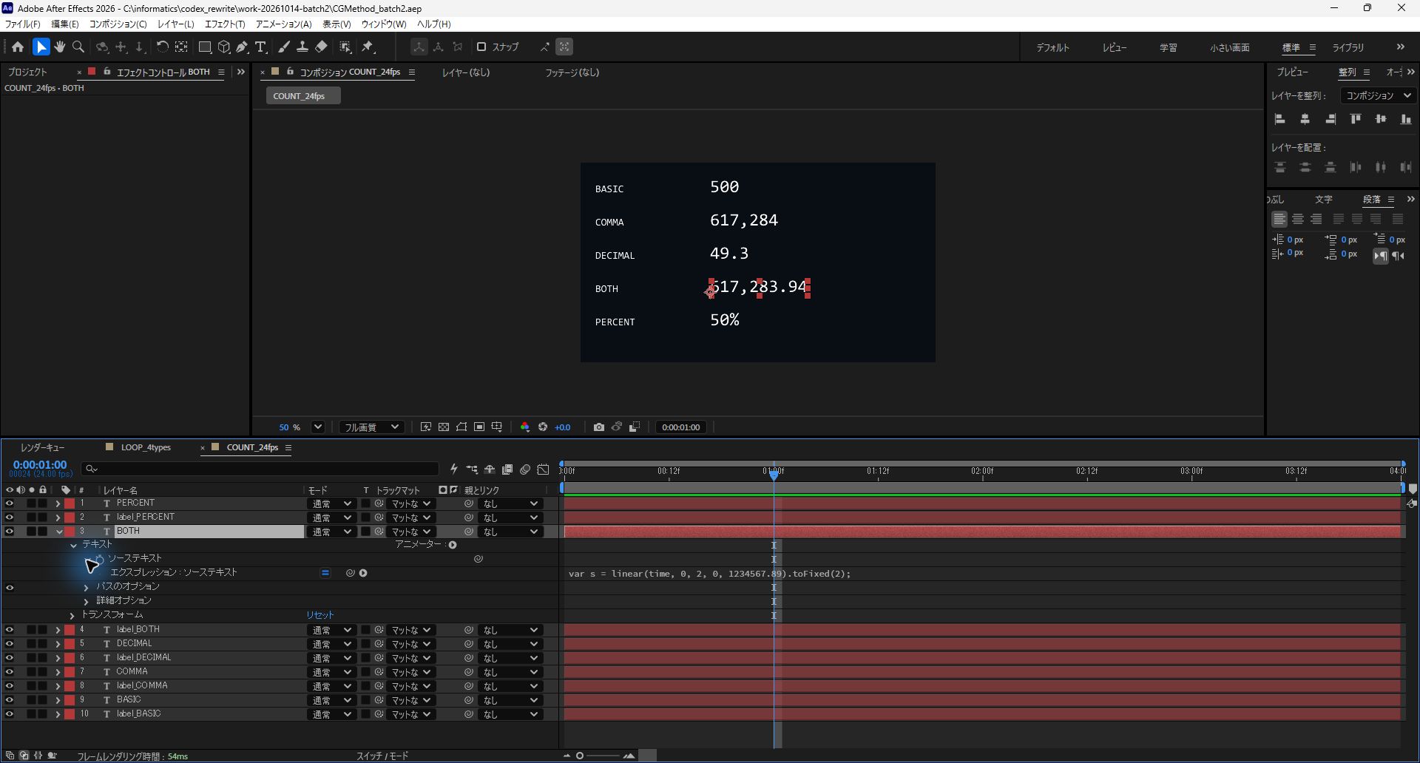This screenshot has height=763, width=1420.
Task: Click the Reset transform link
Action: click(x=320, y=615)
